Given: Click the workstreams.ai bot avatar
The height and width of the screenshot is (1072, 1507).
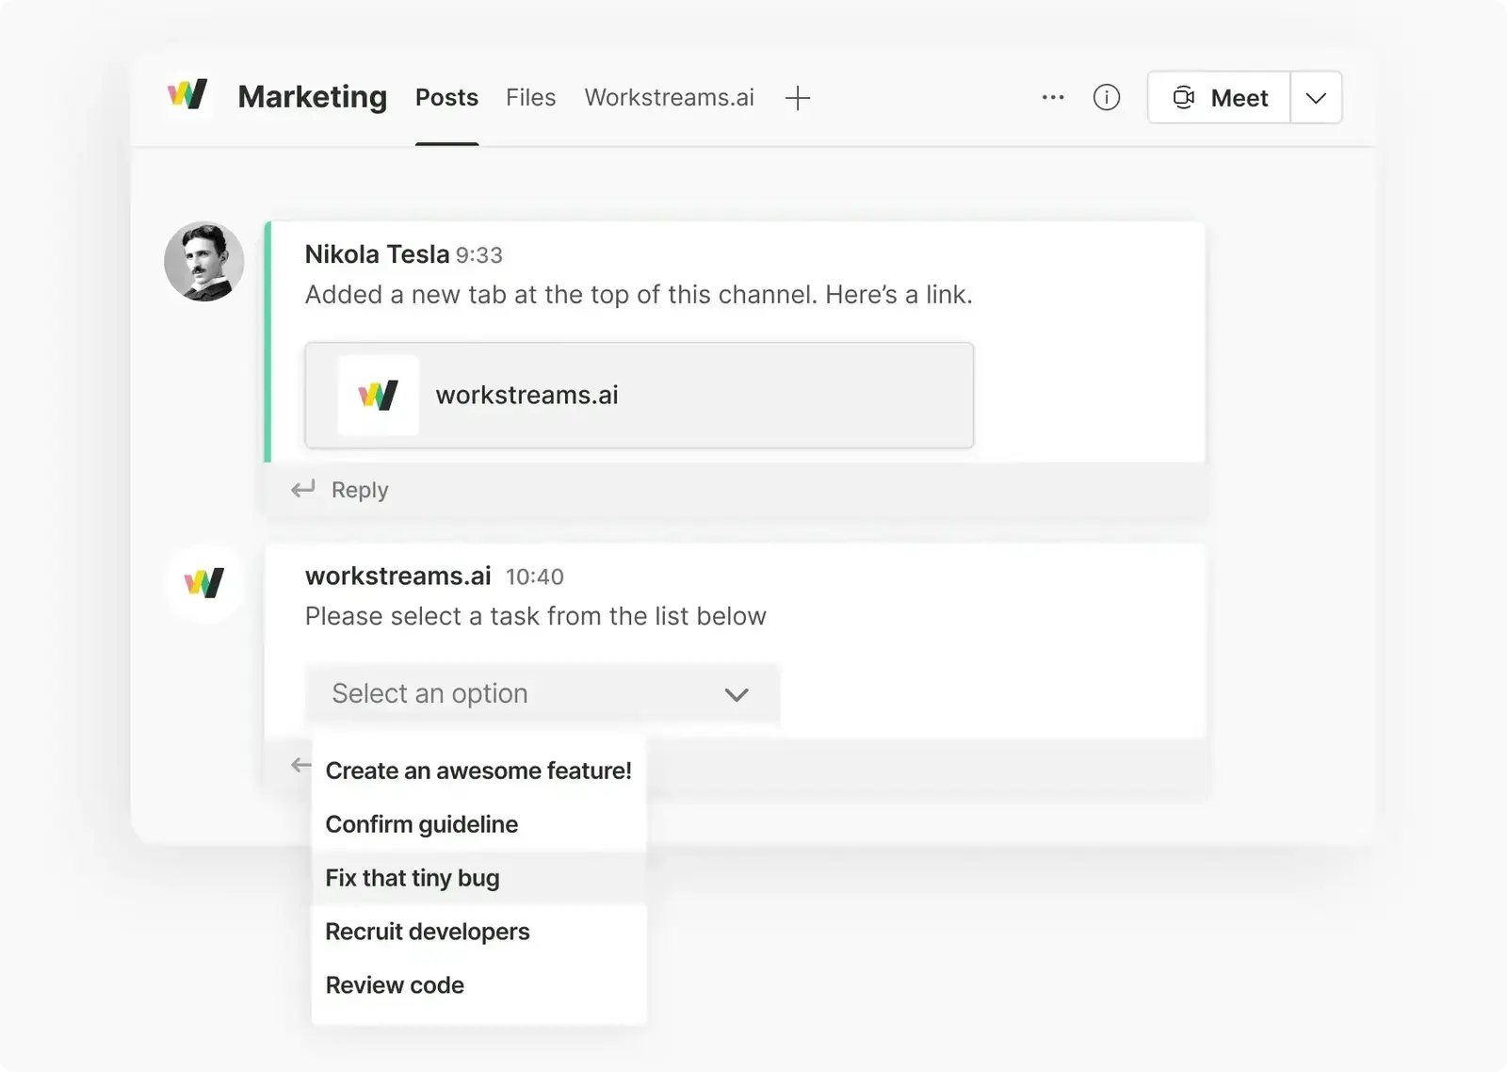Looking at the screenshot, I should click(x=204, y=583).
